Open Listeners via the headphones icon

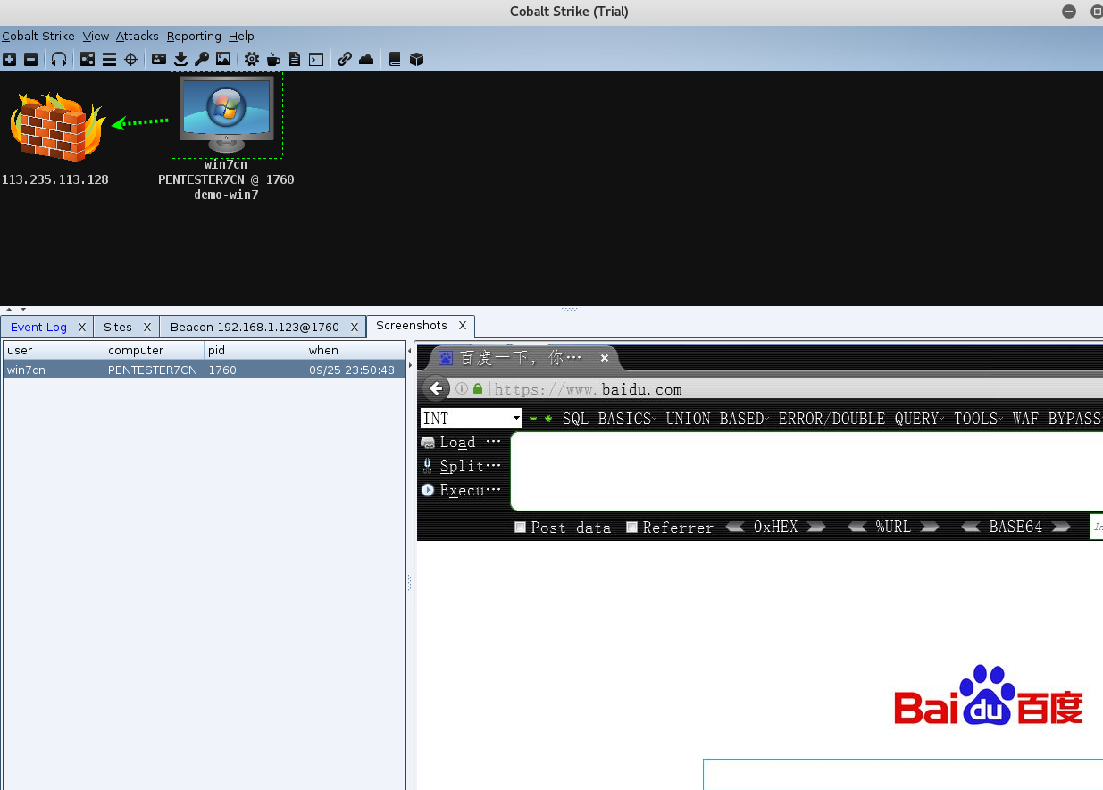click(59, 60)
